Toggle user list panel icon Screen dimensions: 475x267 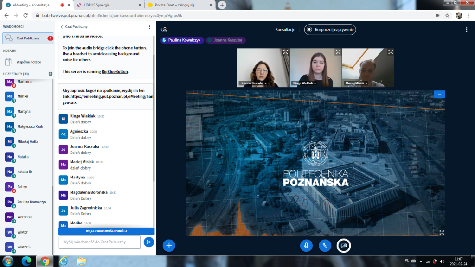point(164,30)
